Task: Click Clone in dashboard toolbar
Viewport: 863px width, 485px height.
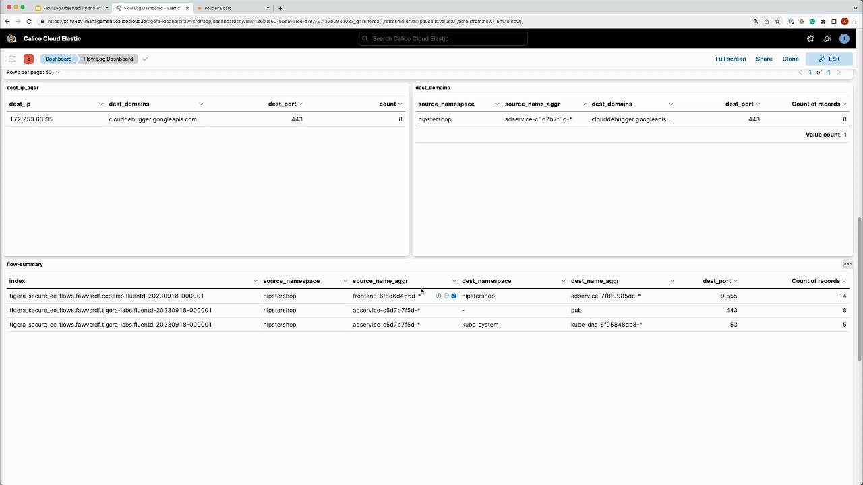Action: tap(790, 59)
